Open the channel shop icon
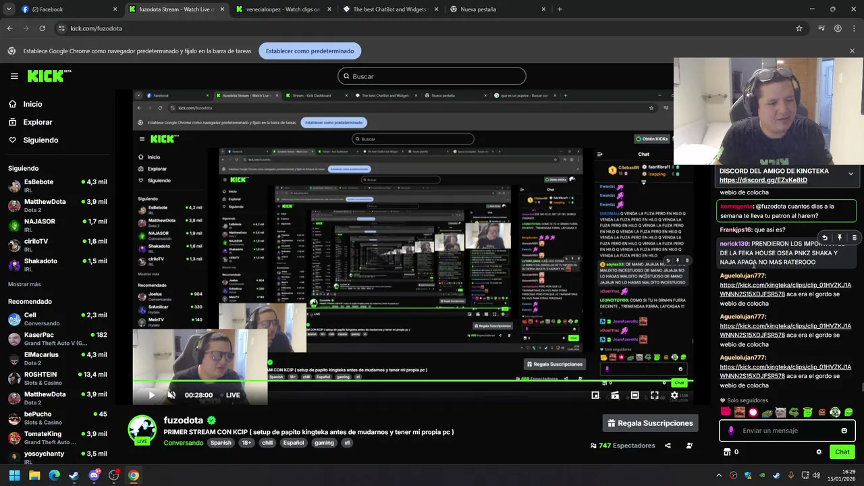The image size is (864, 486). (727, 452)
